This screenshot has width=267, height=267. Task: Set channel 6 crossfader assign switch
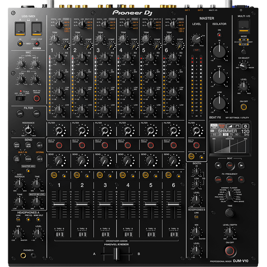click(174, 234)
